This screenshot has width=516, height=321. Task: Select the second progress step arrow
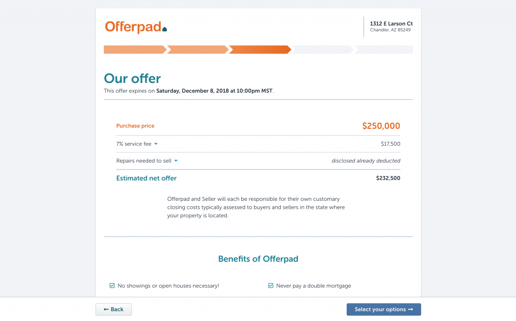coord(198,50)
